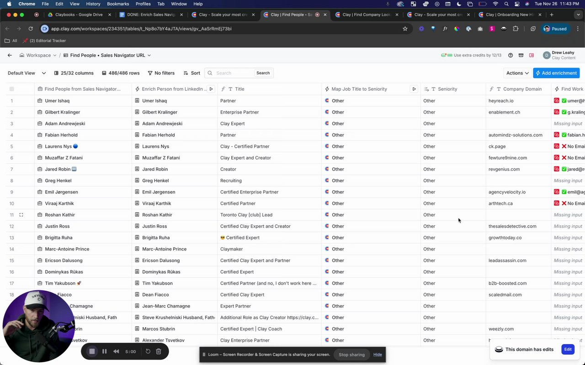
Task: Bookmark this page with the star icon
Action: [x=405, y=29]
